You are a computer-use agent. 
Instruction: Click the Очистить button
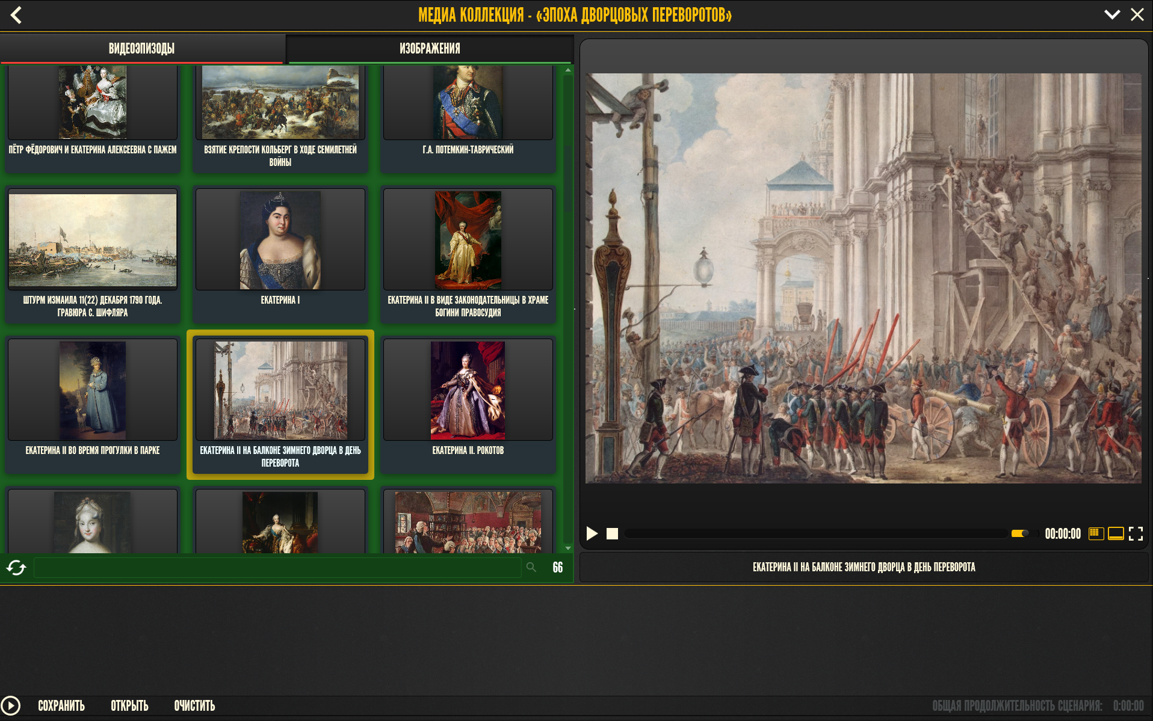pos(194,706)
